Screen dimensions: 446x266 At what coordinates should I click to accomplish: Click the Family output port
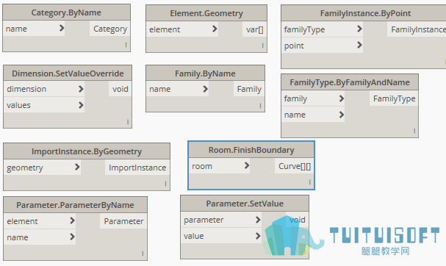pos(249,89)
